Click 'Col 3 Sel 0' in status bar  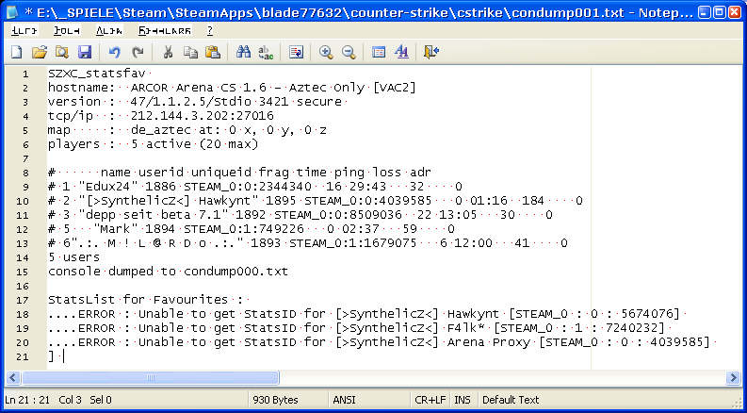click(86, 400)
